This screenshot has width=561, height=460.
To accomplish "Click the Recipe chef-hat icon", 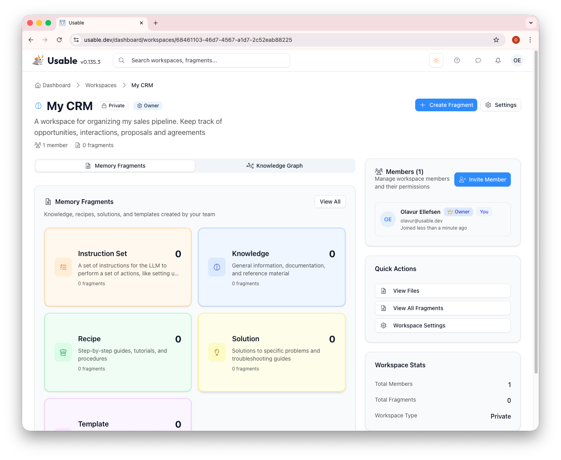I will pos(63,352).
